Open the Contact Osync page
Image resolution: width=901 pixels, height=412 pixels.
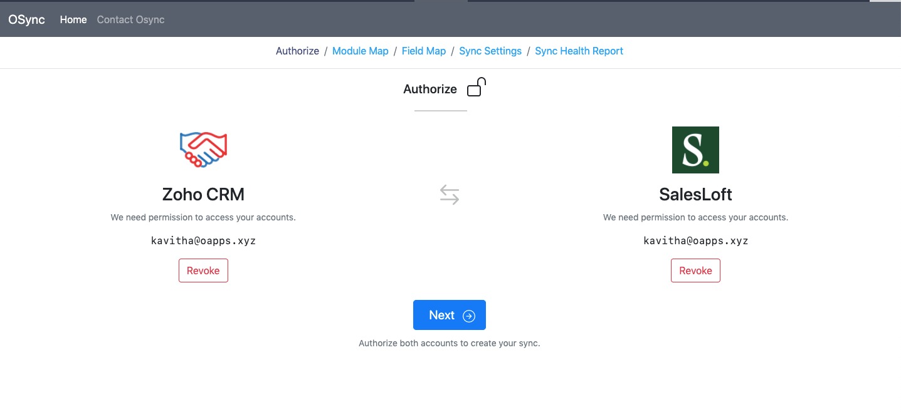(130, 19)
